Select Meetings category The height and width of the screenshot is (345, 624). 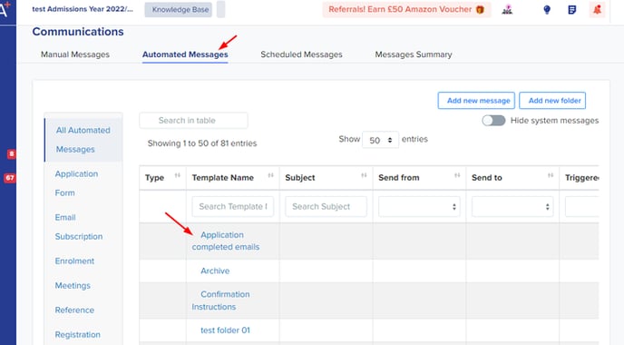click(73, 286)
